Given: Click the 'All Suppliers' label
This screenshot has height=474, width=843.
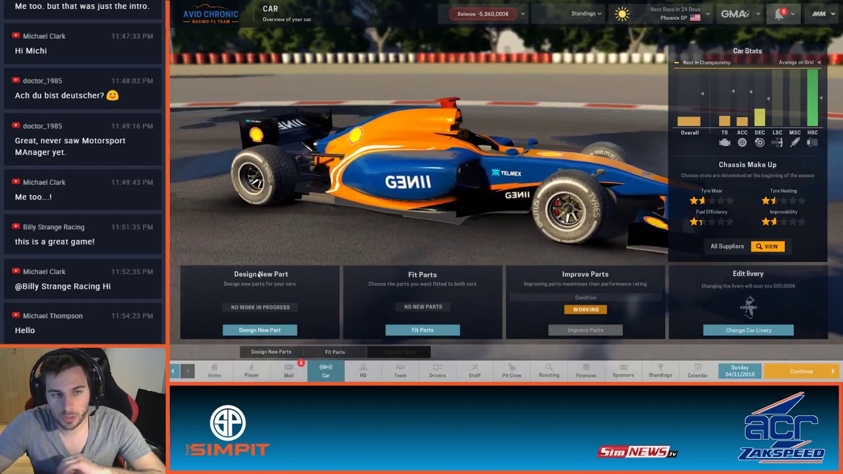Looking at the screenshot, I should pos(727,246).
